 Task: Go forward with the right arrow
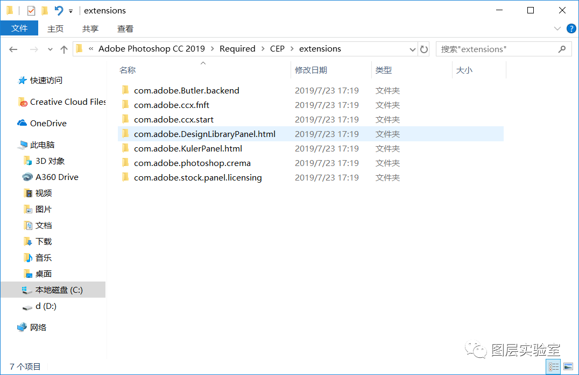coord(34,49)
